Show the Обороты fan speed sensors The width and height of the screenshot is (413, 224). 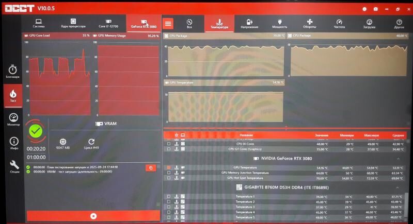pyautogui.click(x=309, y=24)
